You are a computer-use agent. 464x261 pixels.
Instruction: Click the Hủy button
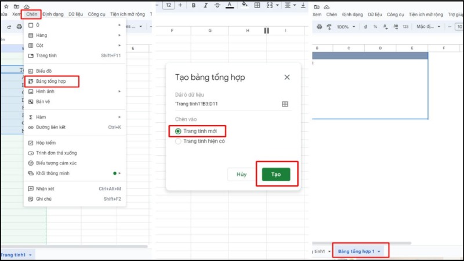[241, 174]
